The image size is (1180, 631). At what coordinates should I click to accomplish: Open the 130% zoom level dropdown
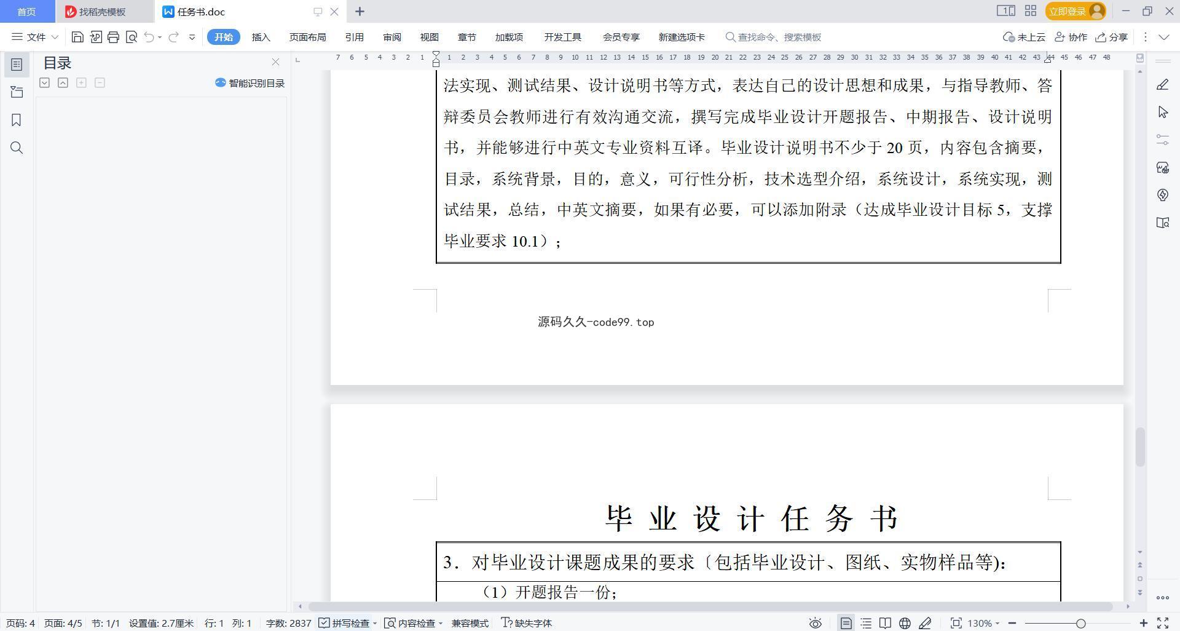tap(983, 623)
